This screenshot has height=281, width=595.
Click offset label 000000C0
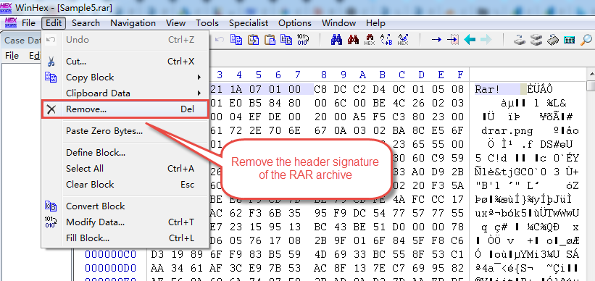click(110, 254)
